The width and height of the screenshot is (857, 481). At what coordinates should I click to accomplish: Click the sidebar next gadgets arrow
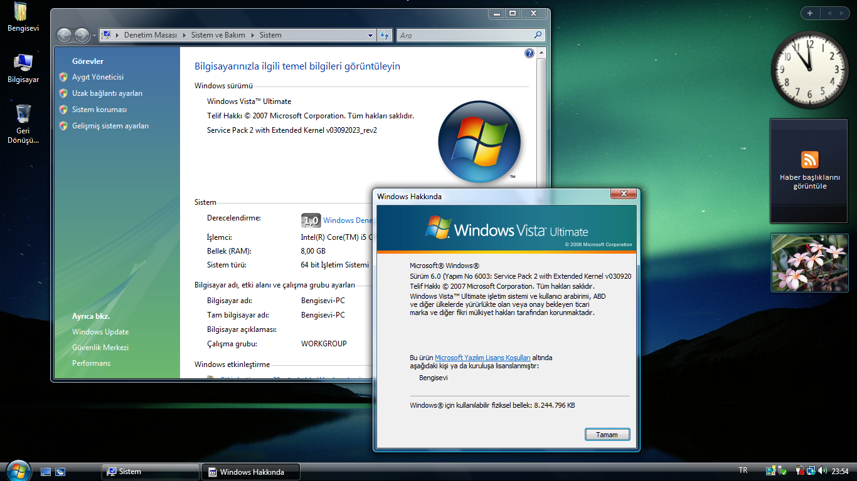843,13
